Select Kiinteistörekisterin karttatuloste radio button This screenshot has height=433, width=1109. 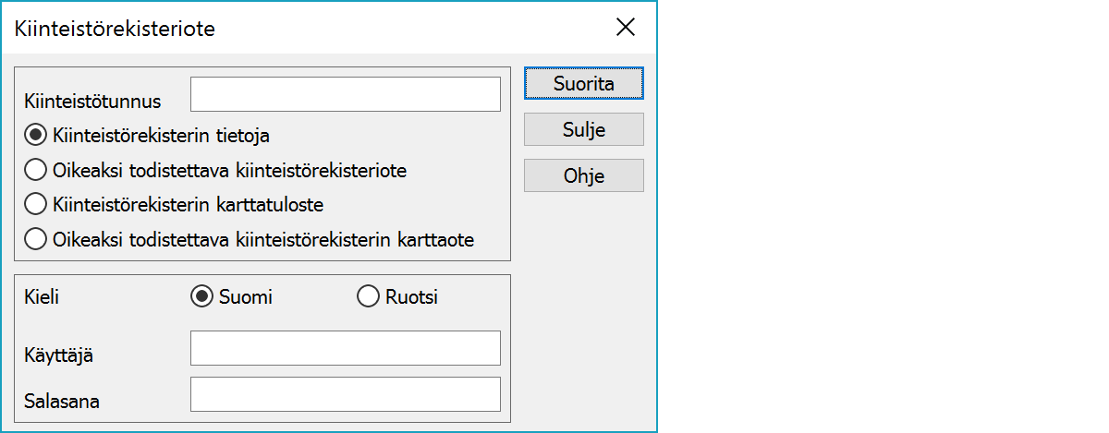pos(35,204)
